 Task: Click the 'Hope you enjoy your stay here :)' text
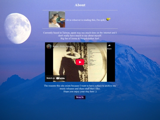(80, 92)
